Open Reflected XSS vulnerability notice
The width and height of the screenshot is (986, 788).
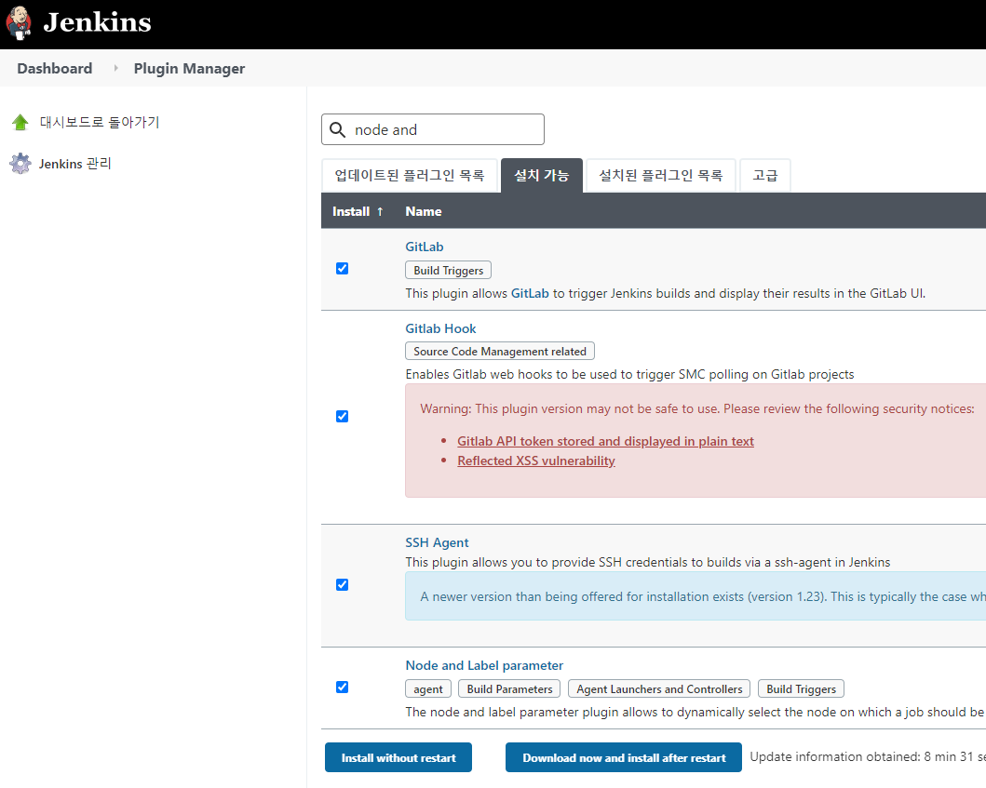536,461
